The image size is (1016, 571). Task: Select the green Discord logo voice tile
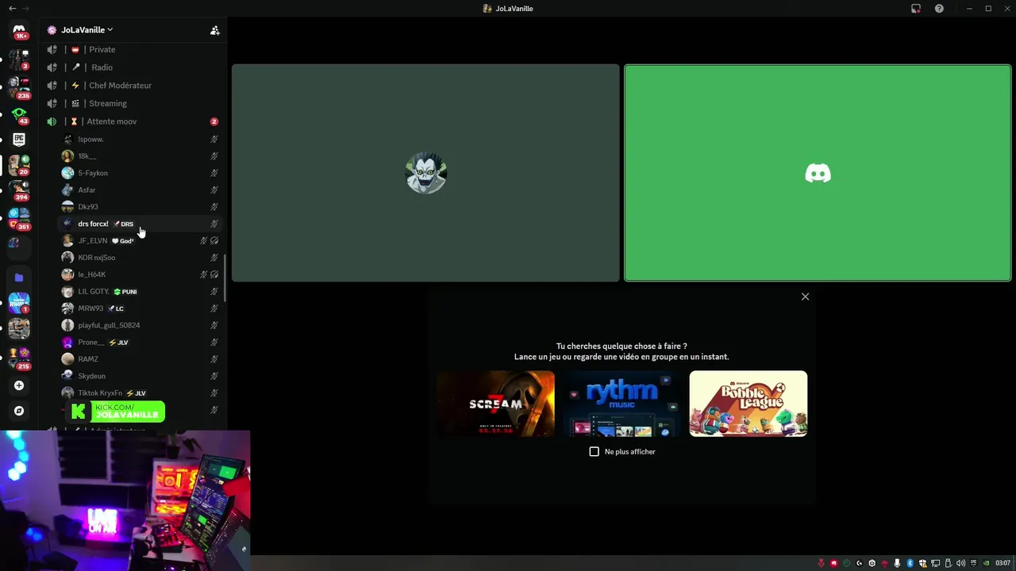tap(818, 173)
